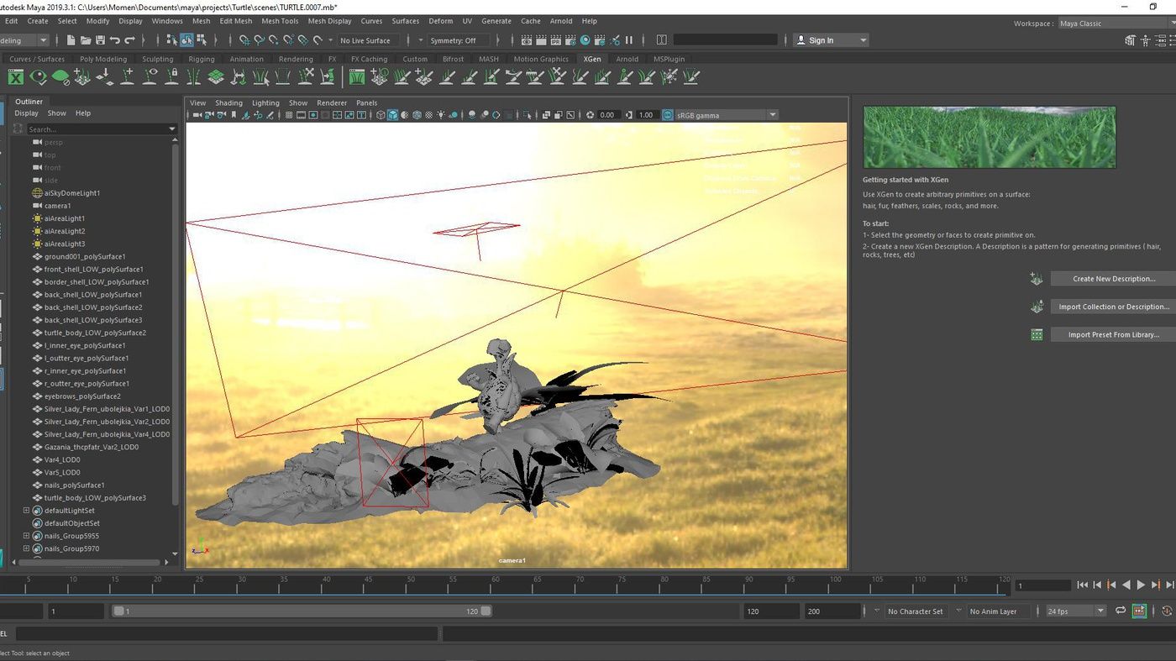This screenshot has width=1176, height=661.
Task: Open the 24 fps frame rate dropdown
Action: pos(1100,611)
